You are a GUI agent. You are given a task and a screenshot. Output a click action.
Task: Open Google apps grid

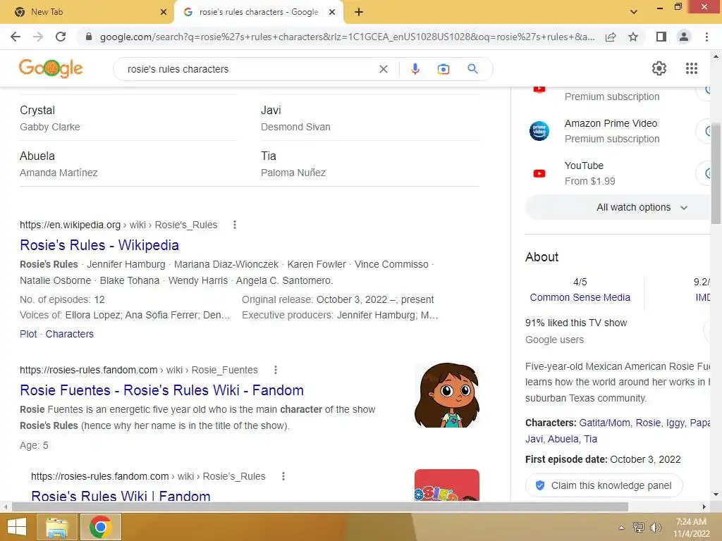coord(692,68)
